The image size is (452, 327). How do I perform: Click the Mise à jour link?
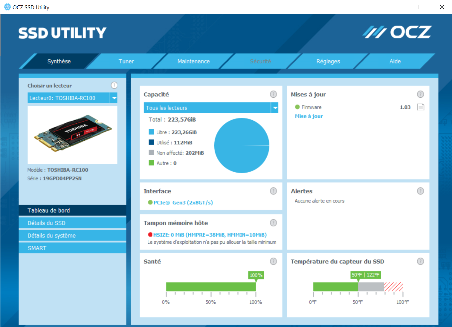309,116
